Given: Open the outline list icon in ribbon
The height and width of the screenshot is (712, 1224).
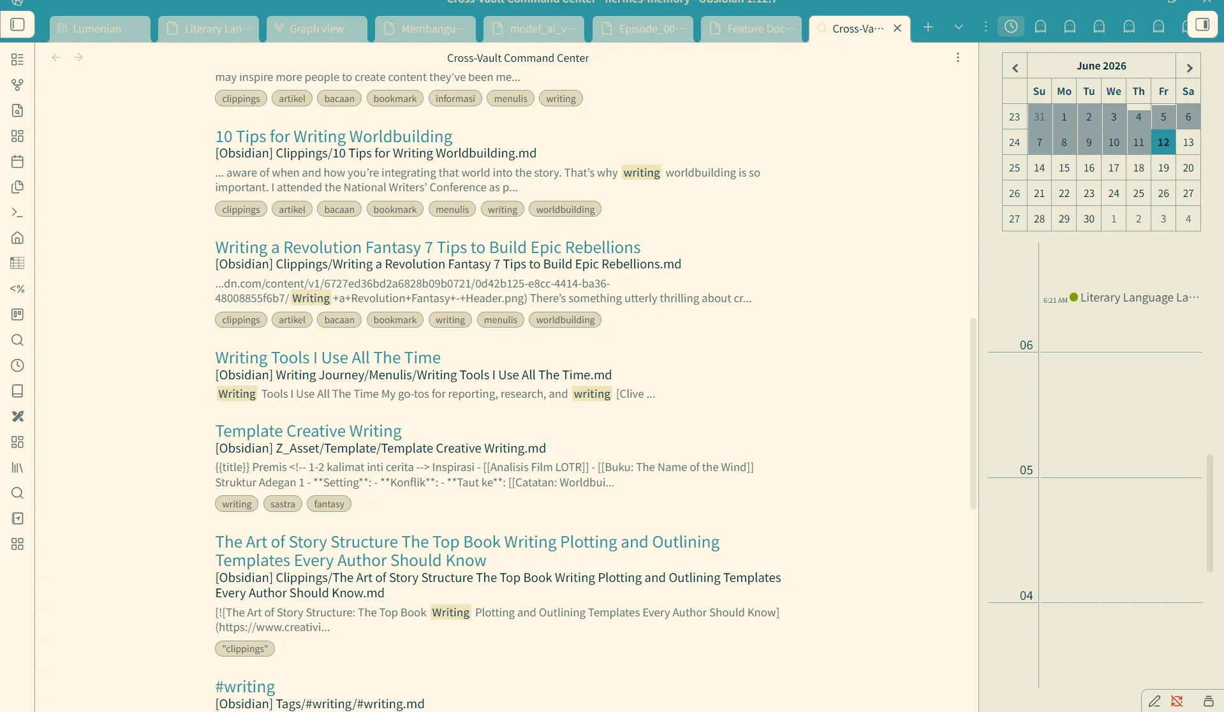Looking at the screenshot, I should [x=18, y=59].
